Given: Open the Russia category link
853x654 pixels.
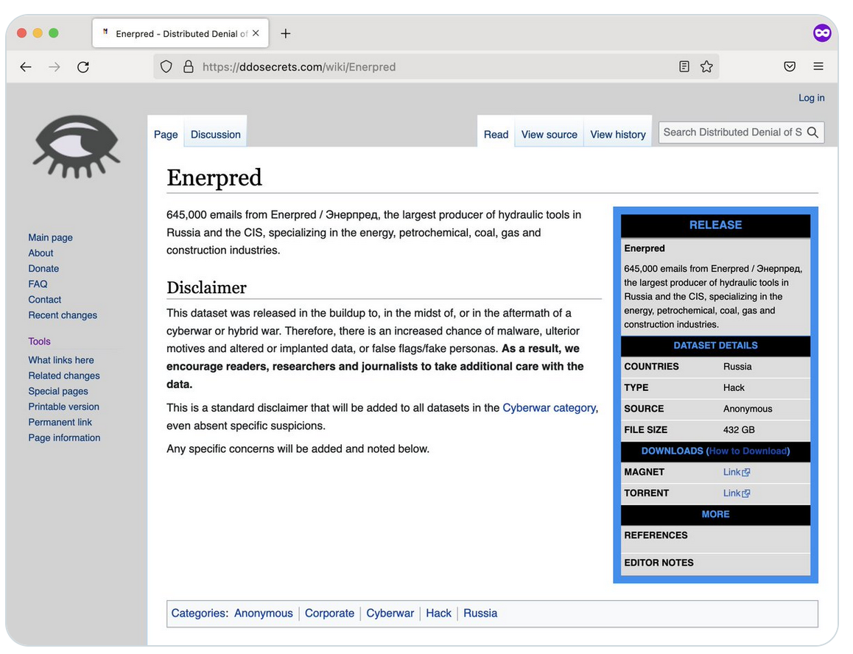Looking at the screenshot, I should click(x=480, y=613).
